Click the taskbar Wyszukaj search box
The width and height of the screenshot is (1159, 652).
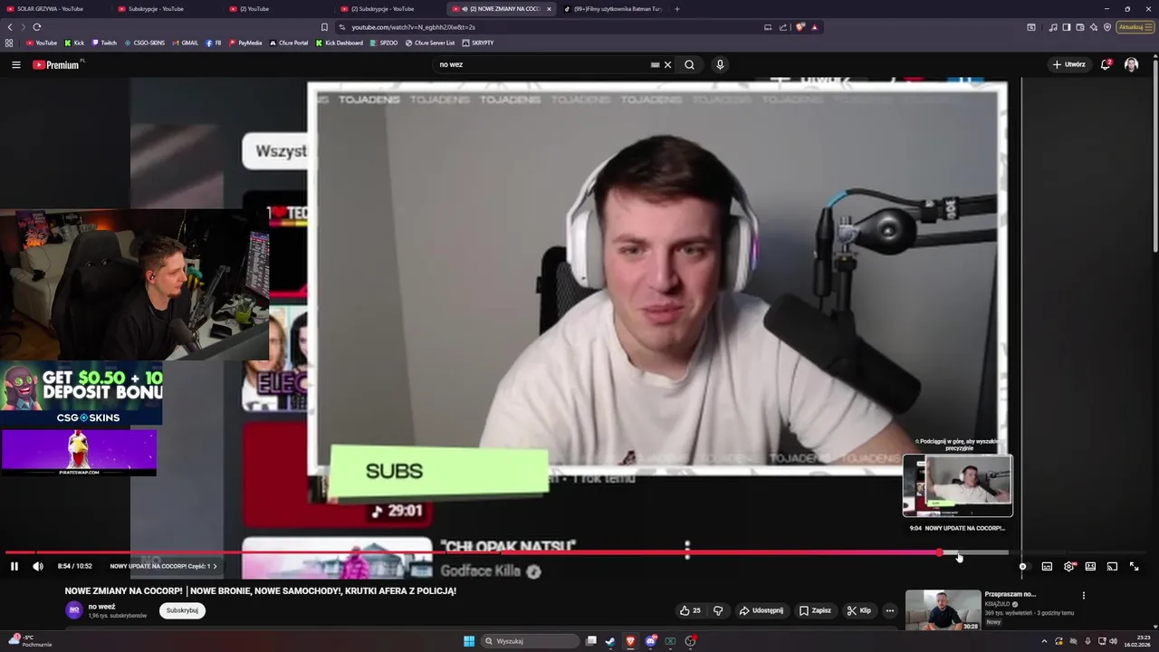tap(530, 641)
